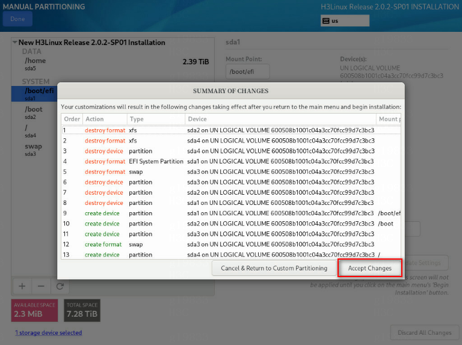Viewport: 462px width, 345px height.
Task: Collapse the New H3Linux Release Installation tree
Action: tap(14, 43)
